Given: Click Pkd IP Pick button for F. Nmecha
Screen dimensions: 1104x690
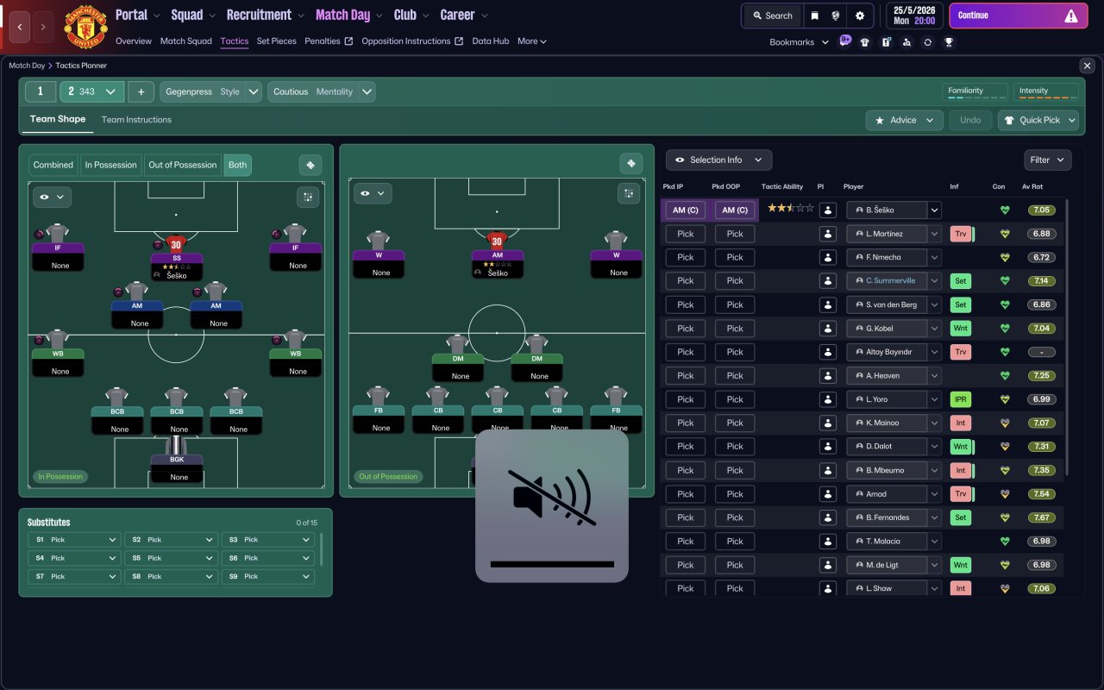Looking at the screenshot, I should tap(686, 257).
